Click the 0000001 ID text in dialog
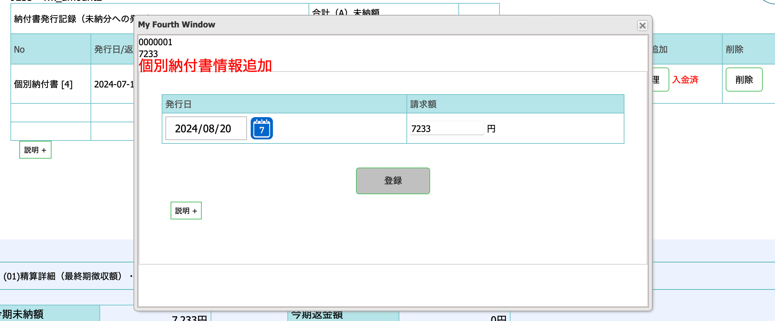 coord(155,42)
